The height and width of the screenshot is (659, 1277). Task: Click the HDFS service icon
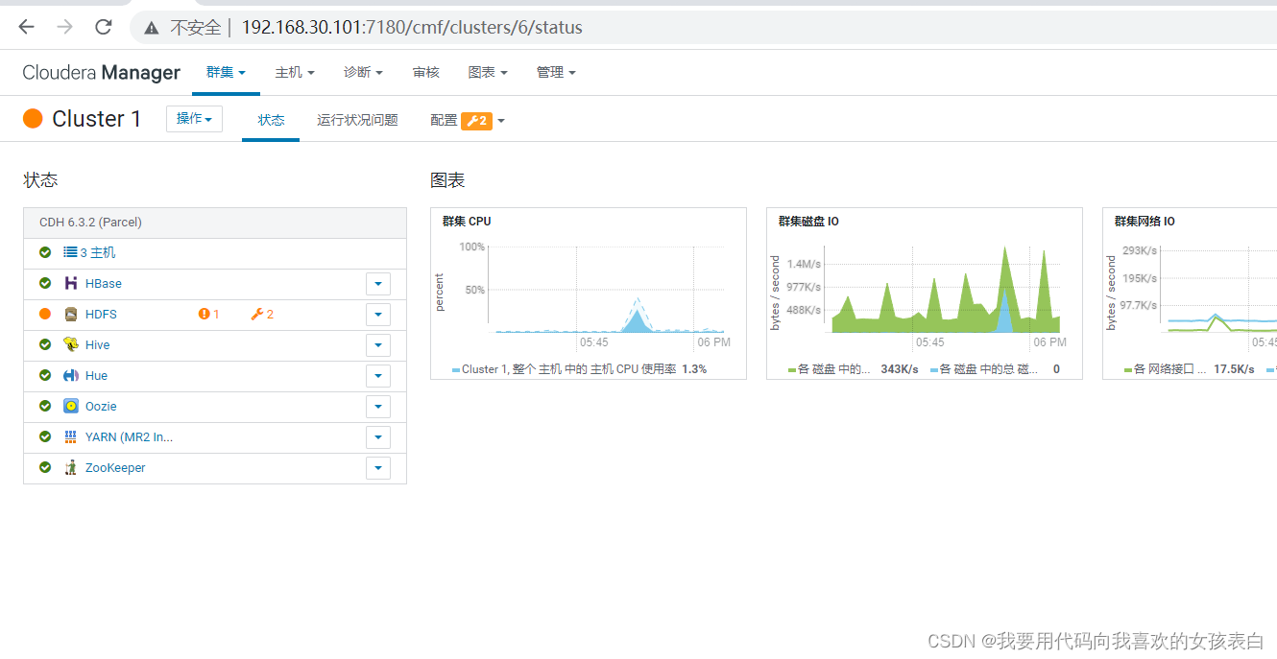tap(70, 314)
